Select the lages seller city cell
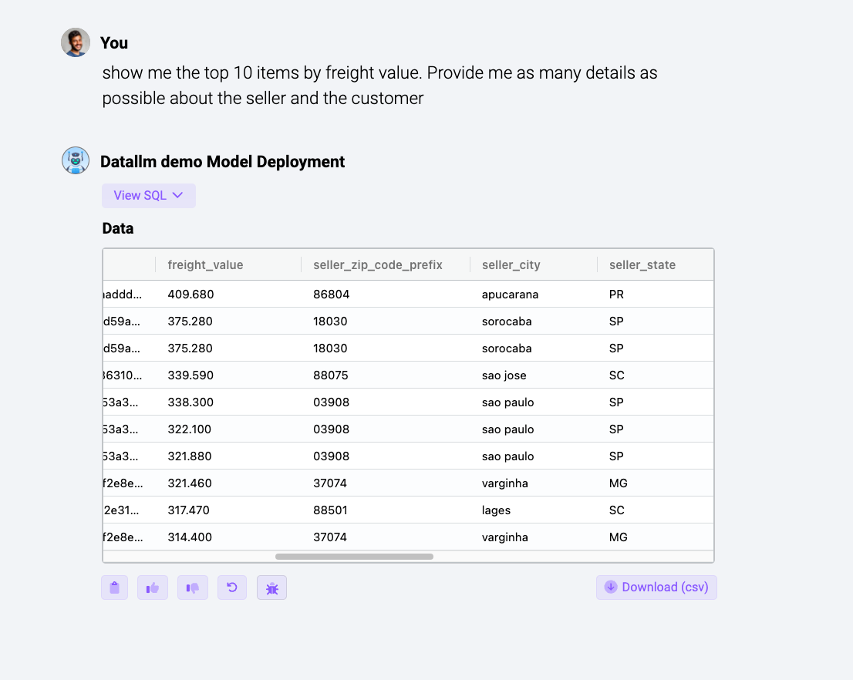Screen dimensions: 853x680 click(496, 510)
